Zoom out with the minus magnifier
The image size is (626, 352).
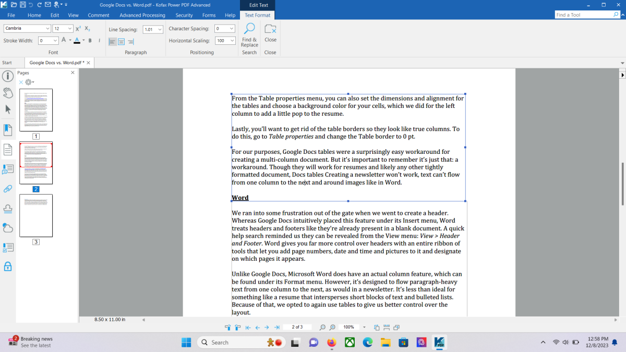[322, 327]
